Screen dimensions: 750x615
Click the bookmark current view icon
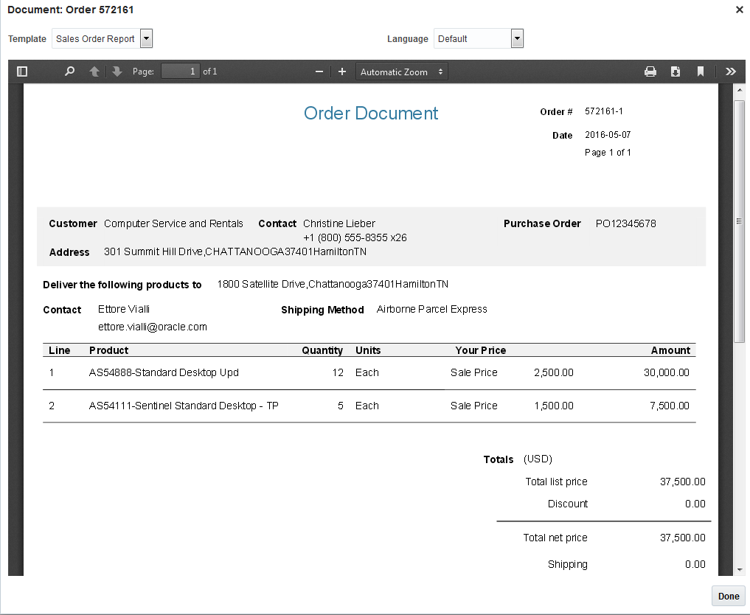coord(701,72)
